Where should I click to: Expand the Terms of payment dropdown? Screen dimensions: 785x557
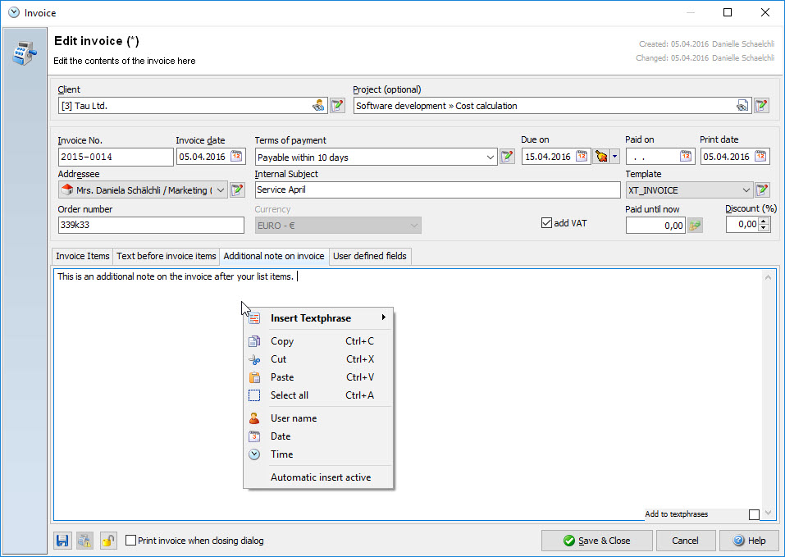tap(491, 157)
